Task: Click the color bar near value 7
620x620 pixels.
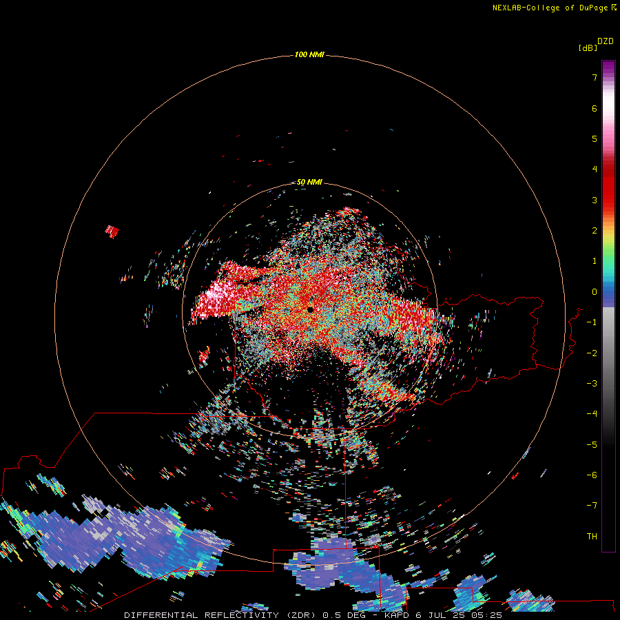Action: click(608, 77)
